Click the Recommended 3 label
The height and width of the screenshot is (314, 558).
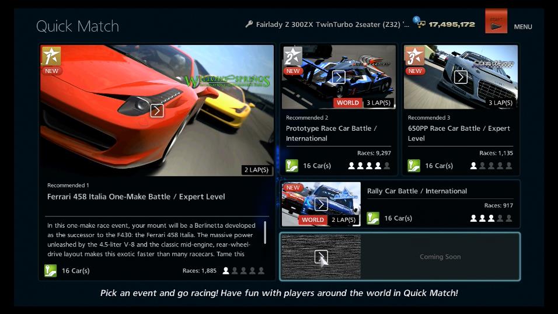[x=429, y=118]
